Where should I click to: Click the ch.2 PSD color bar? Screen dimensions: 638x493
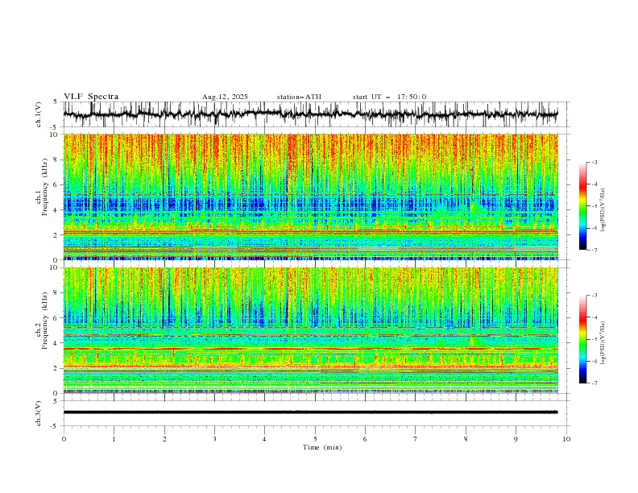pos(582,339)
